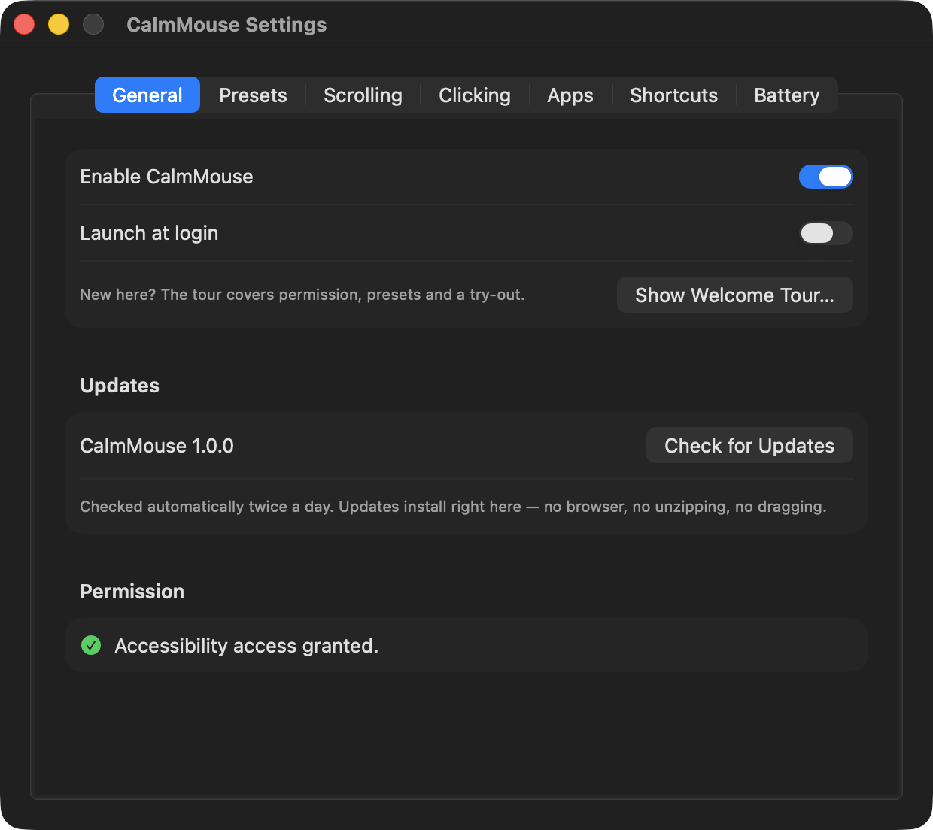Enable the Launch at login switch
Image resolution: width=933 pixels, height=830 pixels.
(825, 233)
